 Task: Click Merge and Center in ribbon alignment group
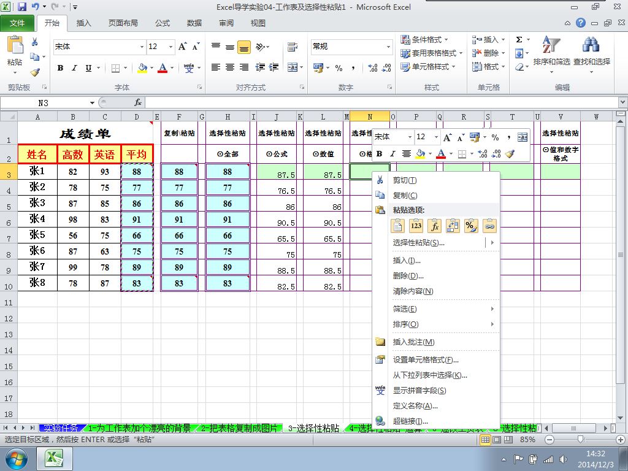coord(293,67)
